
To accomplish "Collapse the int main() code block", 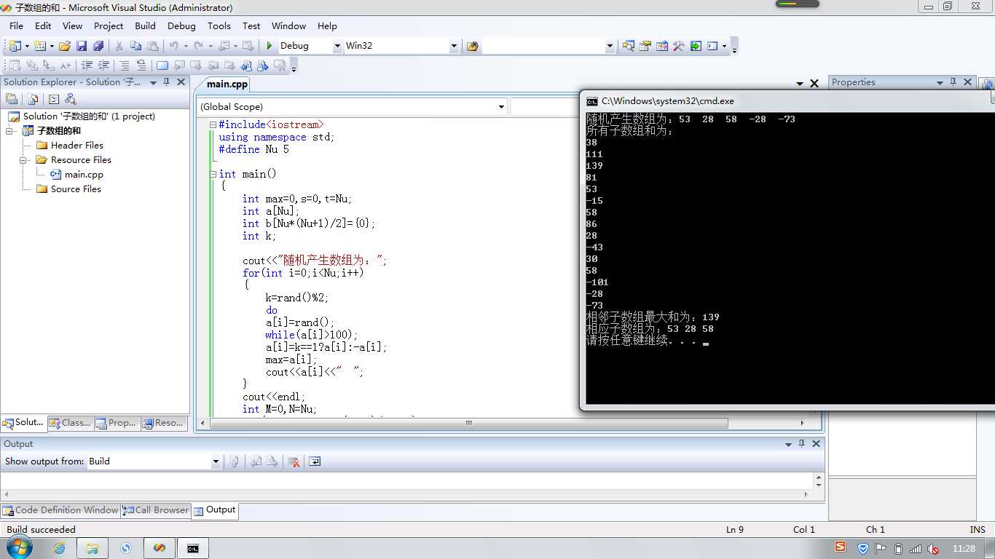I will point(213,174).
